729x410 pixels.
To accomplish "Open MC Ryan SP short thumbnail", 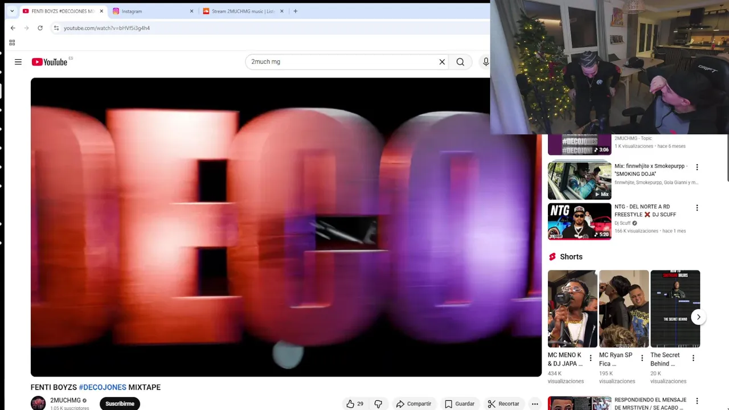I will 624,309.
